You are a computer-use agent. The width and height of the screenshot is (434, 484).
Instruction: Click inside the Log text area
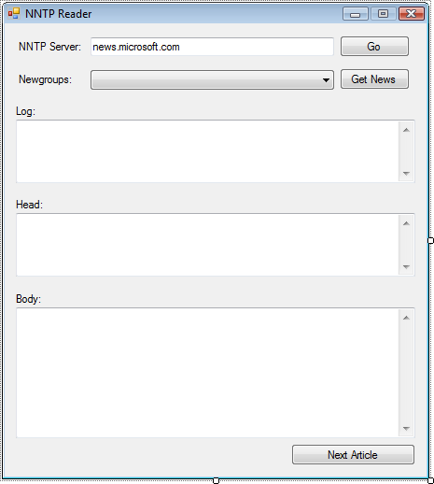click(207, 151)
